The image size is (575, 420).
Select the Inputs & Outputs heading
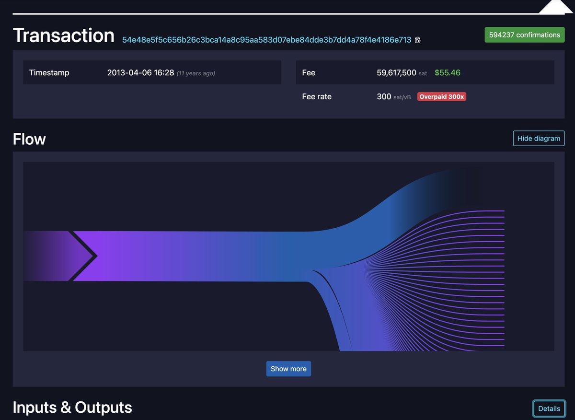click(72, 408)
